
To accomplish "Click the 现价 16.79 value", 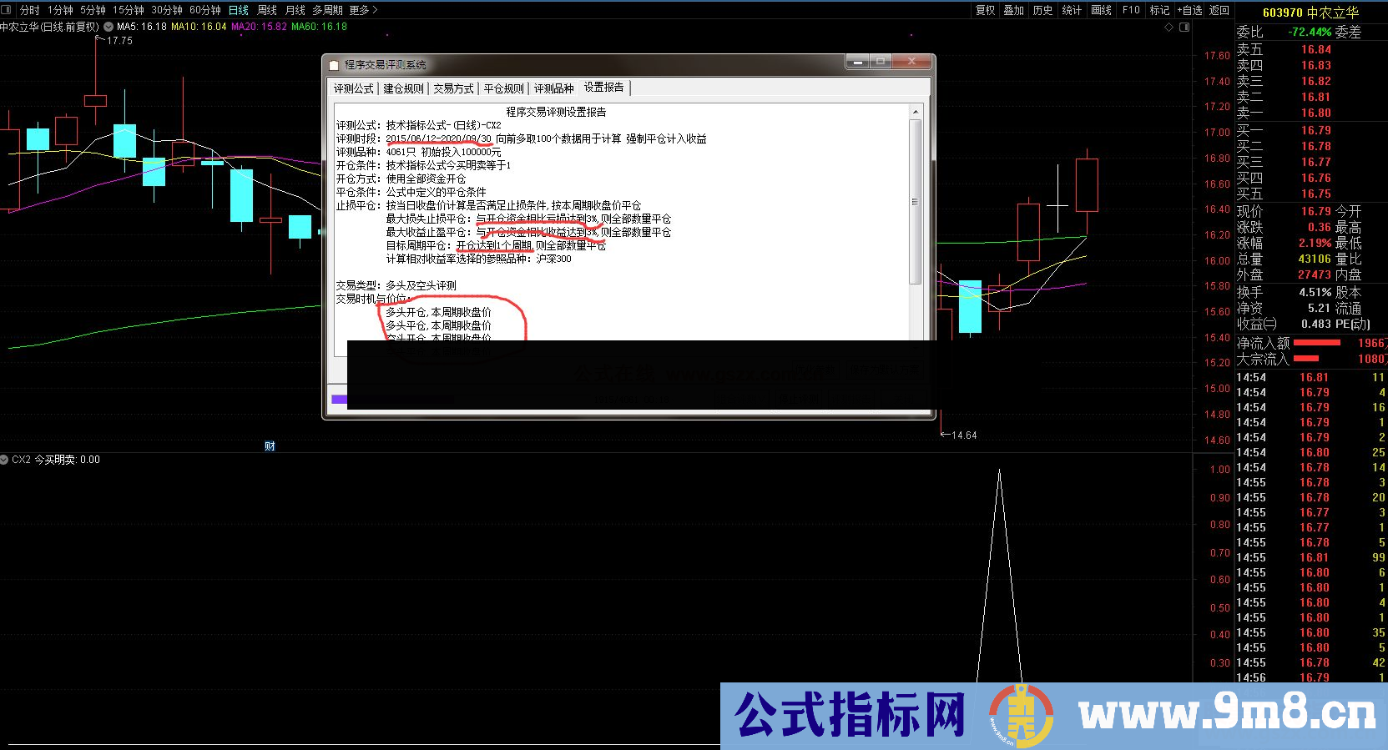I will coord(1315,211).
